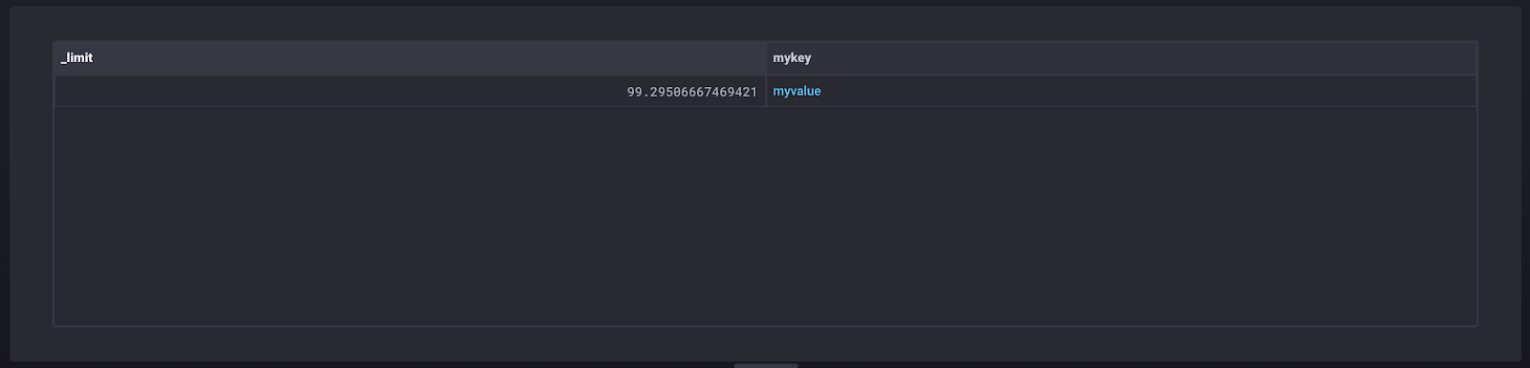Click the mykey header label text
Screen dimensions: 1530x368
(792, 58)
